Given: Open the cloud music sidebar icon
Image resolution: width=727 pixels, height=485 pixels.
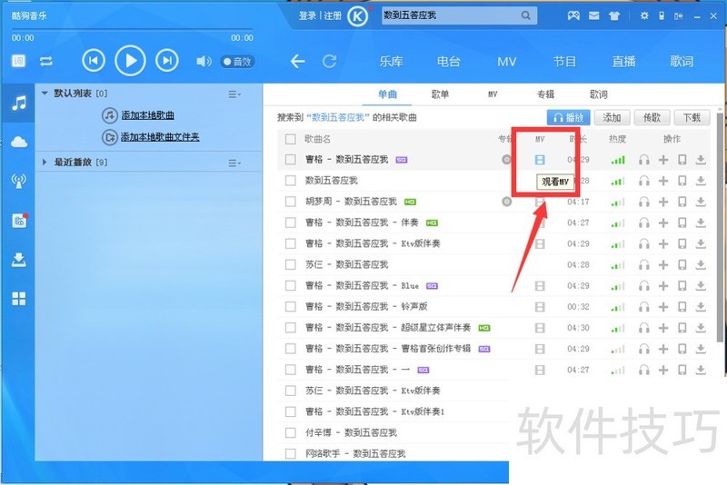Looking at the screenshot, I should pyautogui.click(x=18, y=142).
